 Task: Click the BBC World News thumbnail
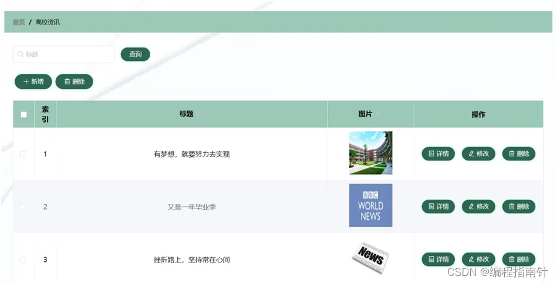370,205
